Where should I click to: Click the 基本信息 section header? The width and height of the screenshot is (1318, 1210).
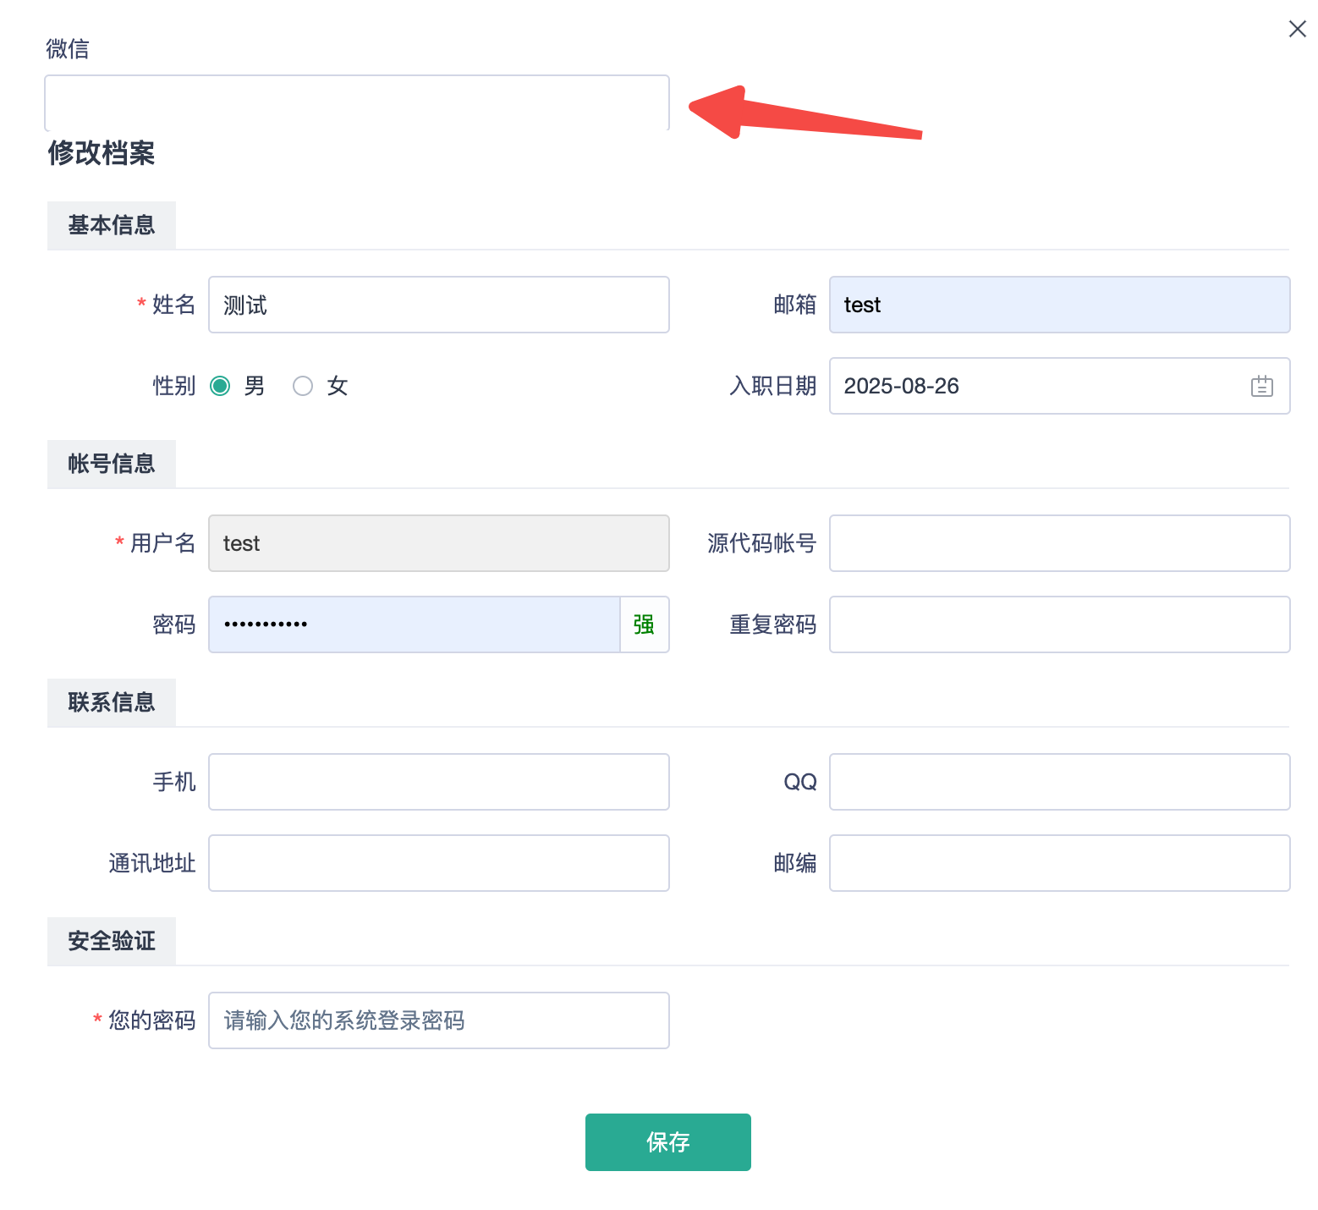(x=112, y=225)
